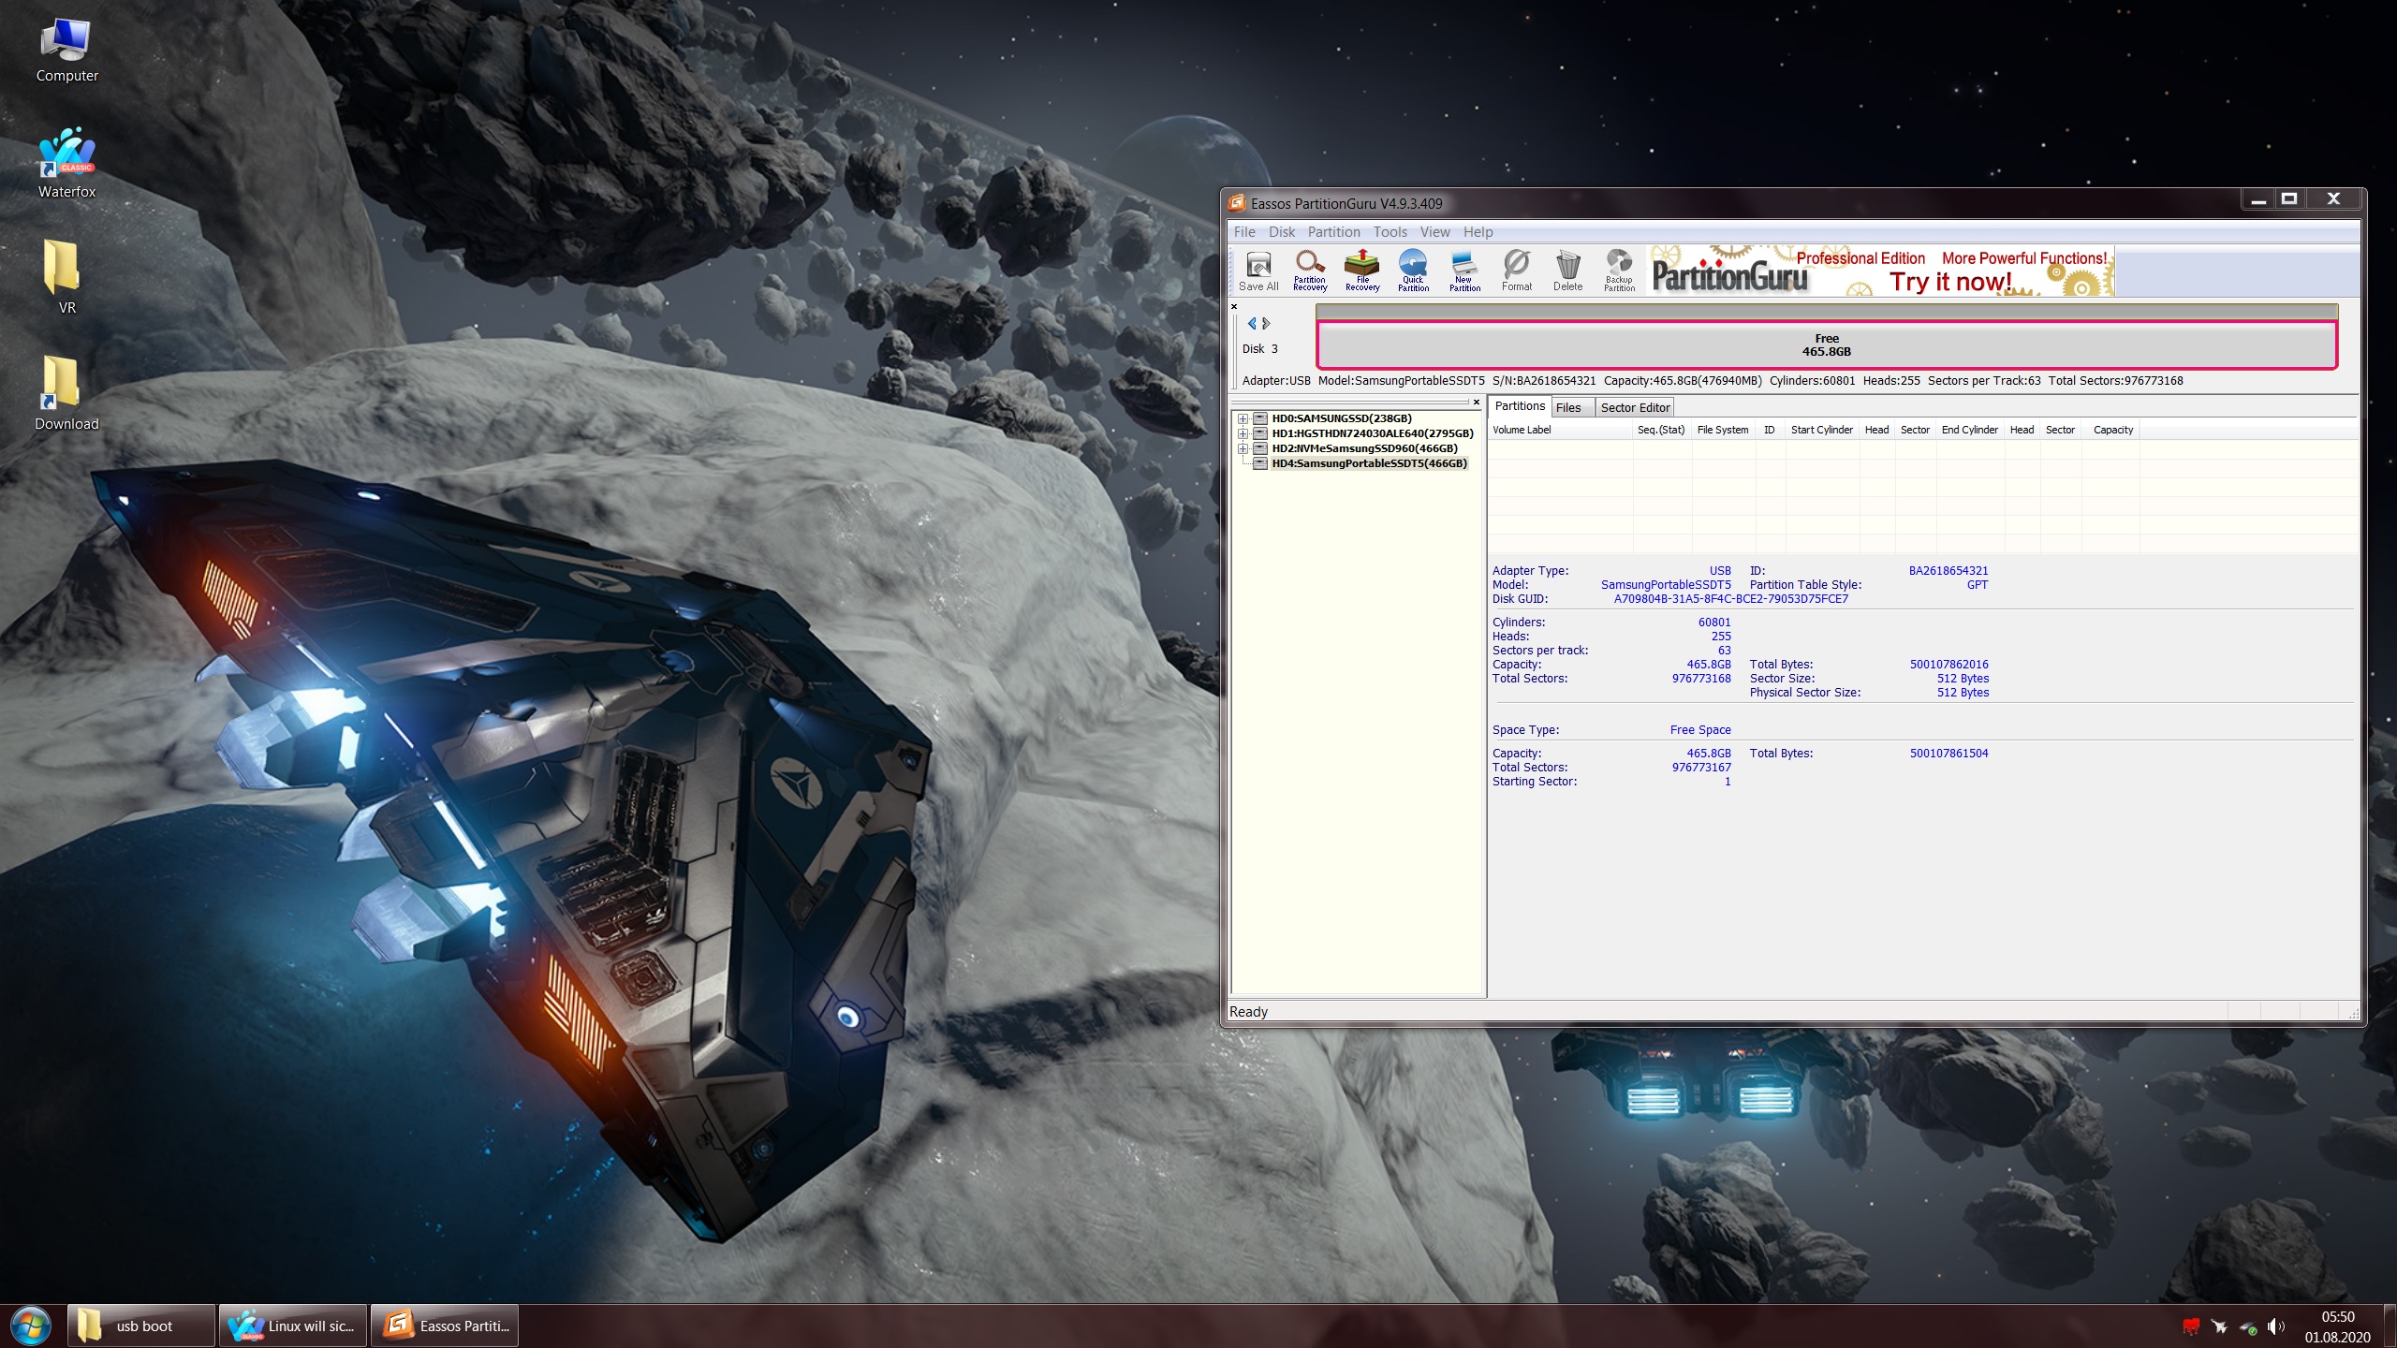Open the Disk menu

(x=1281, y=232)
